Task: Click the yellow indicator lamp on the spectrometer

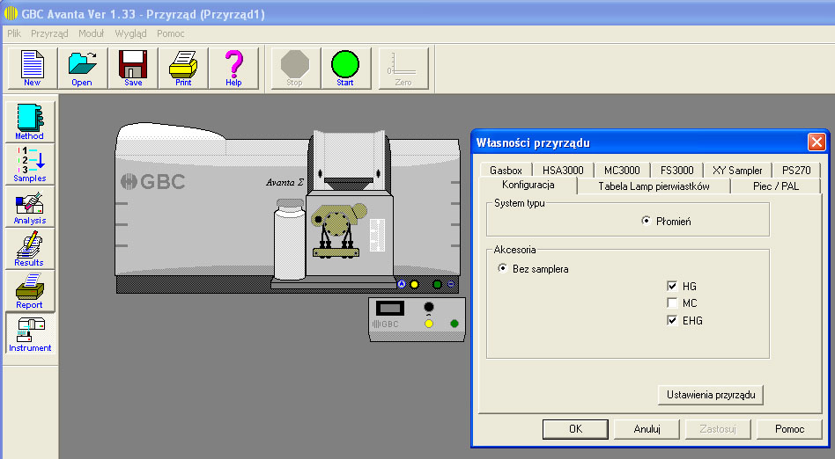Action: pos(414,284)
